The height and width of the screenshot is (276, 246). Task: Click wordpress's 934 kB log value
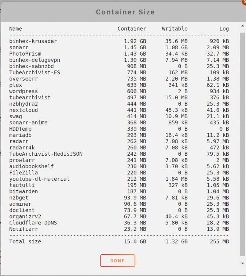click(x=219, y=91)
